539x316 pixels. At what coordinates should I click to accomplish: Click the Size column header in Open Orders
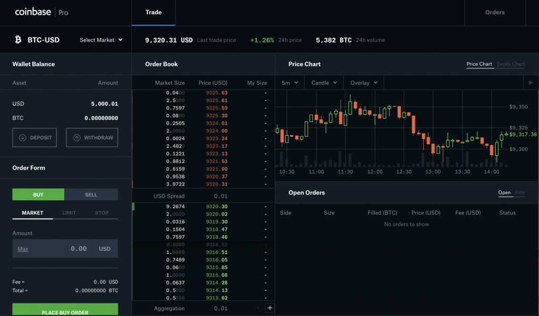pos(329,212)
